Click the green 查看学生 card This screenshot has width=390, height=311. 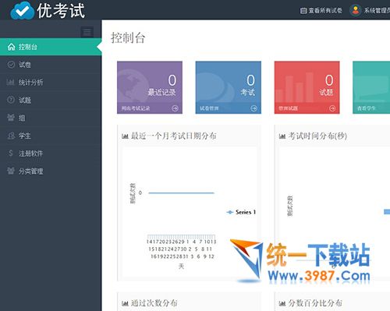(x=371, y=87)
